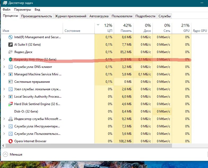The width and height of the screenshot is (208, 168).
Task: Expand the Kaspersky Anti-Virus process group
Action: pyautogui.click(x=4, y=59)
